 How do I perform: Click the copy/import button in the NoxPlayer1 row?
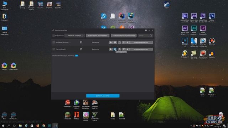[141, 42]
